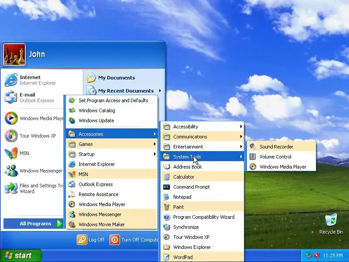Viewport: 349px width, 262px height.
Task: Click the Windows Explorer icon in Accessories
Action: pyautogui.click(x=167, y=247)
